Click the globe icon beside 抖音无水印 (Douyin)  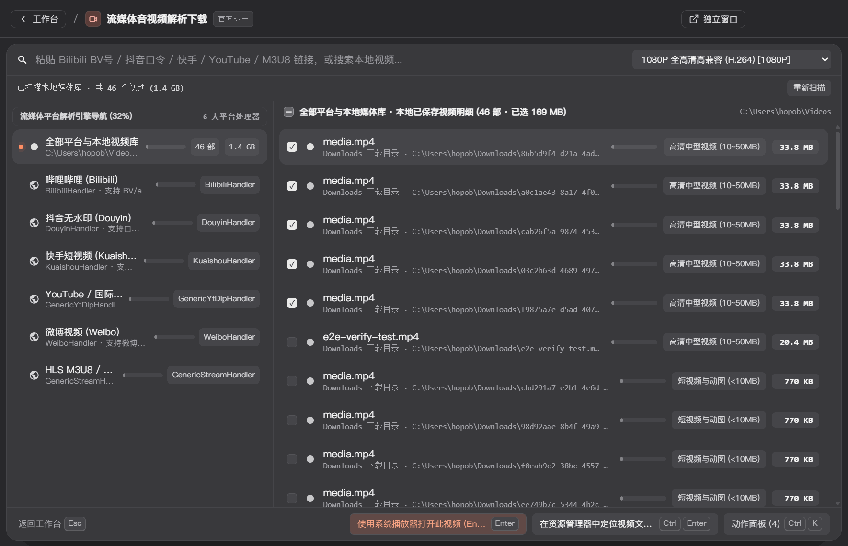(x=34, y=223)
